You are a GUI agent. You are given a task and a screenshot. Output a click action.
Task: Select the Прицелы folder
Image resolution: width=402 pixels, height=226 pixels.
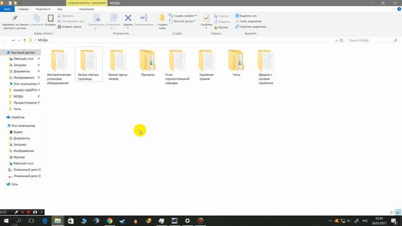coord(148,63)
